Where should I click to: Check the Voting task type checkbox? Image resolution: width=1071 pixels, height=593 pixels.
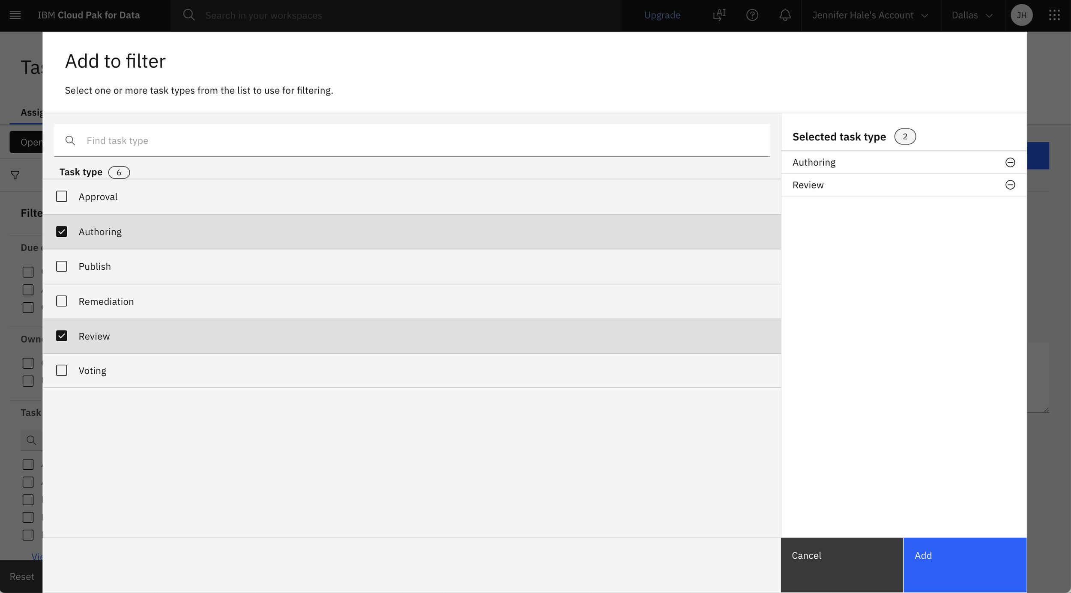point(62,370)
